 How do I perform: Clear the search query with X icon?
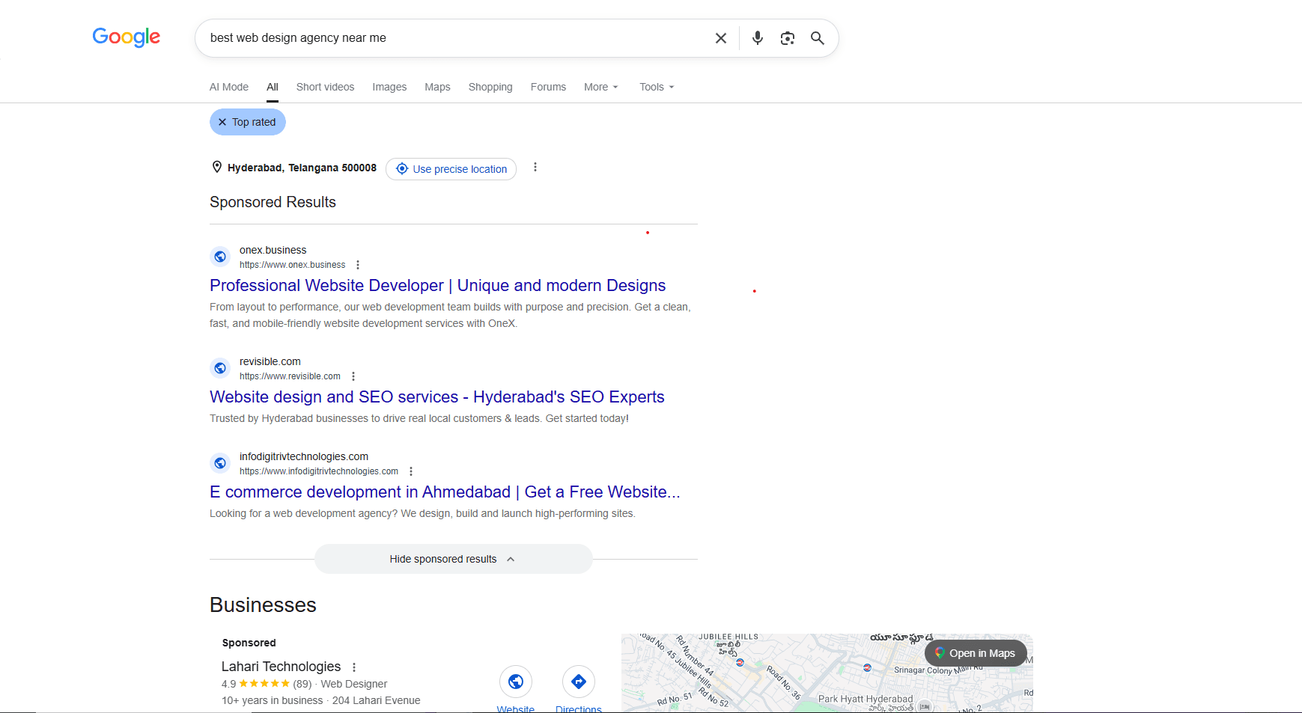721,38
